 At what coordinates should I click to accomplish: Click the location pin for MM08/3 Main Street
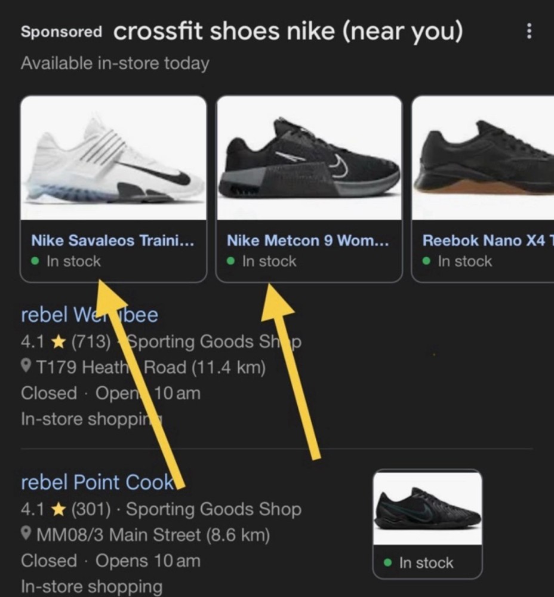pos(26,534)
